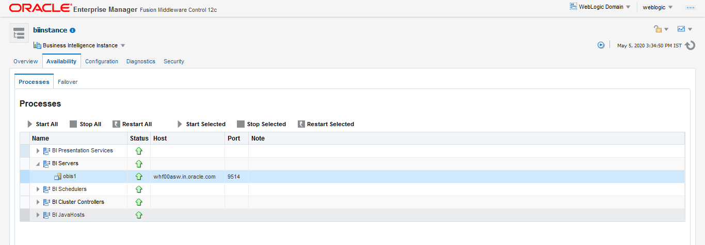This screenshot has height=245, width=705.
Task: Click the Restart Selected button
Action: 326,124
